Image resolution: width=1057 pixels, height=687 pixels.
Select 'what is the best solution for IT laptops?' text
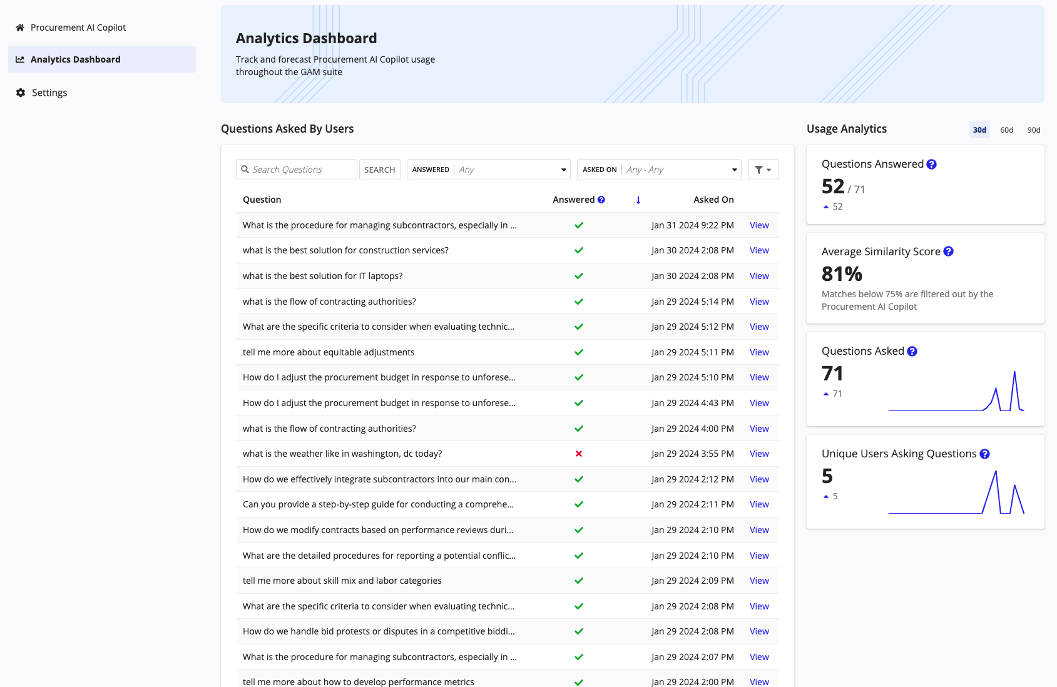click(x=323, y=276)
